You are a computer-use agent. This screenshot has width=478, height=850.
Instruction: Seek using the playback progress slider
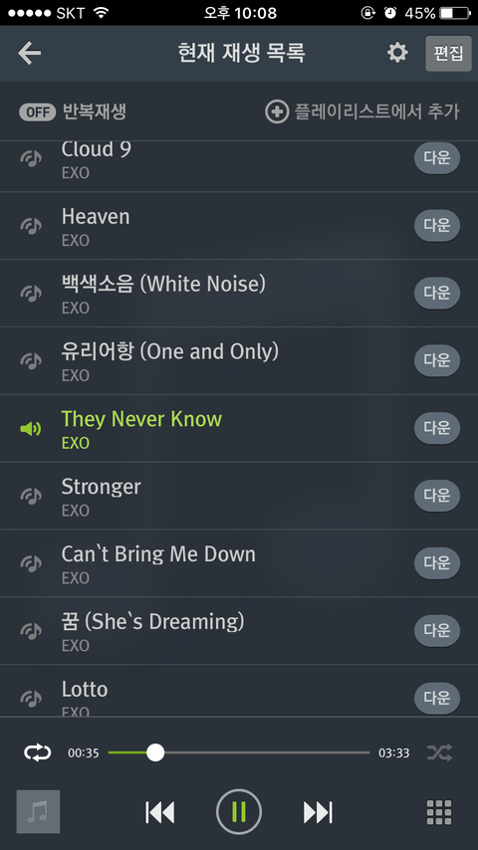coord(239,752)
